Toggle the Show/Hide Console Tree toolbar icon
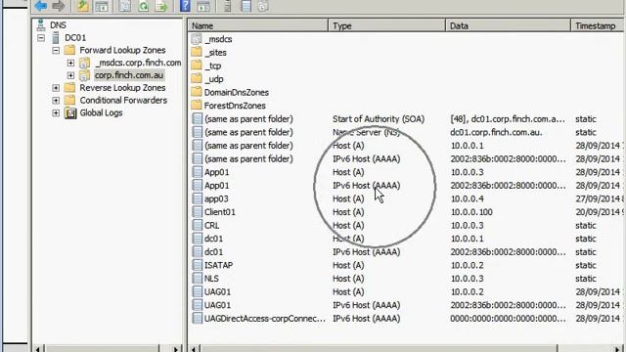 [x=102, y=6]
